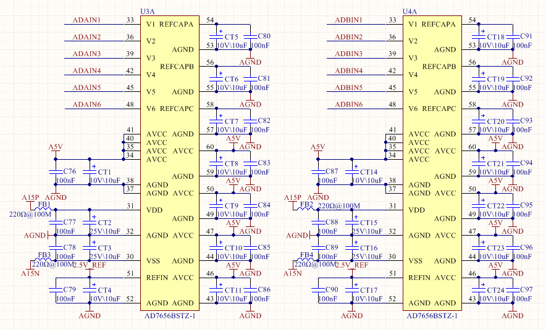
Task: Click the ADAIN2 net label
Action: pyautogui.click(x=86, y=37)
